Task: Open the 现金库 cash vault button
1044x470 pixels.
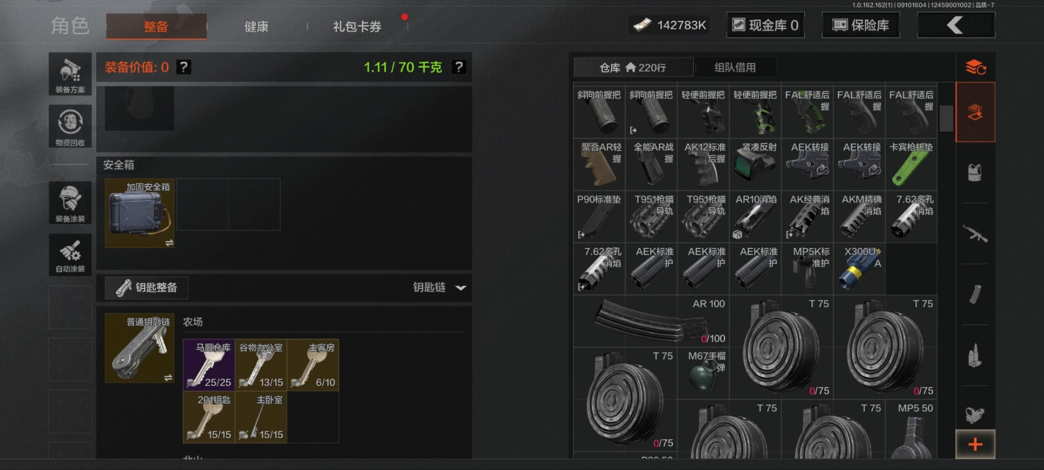Action: pyautogui.click(x=766, y=25)
